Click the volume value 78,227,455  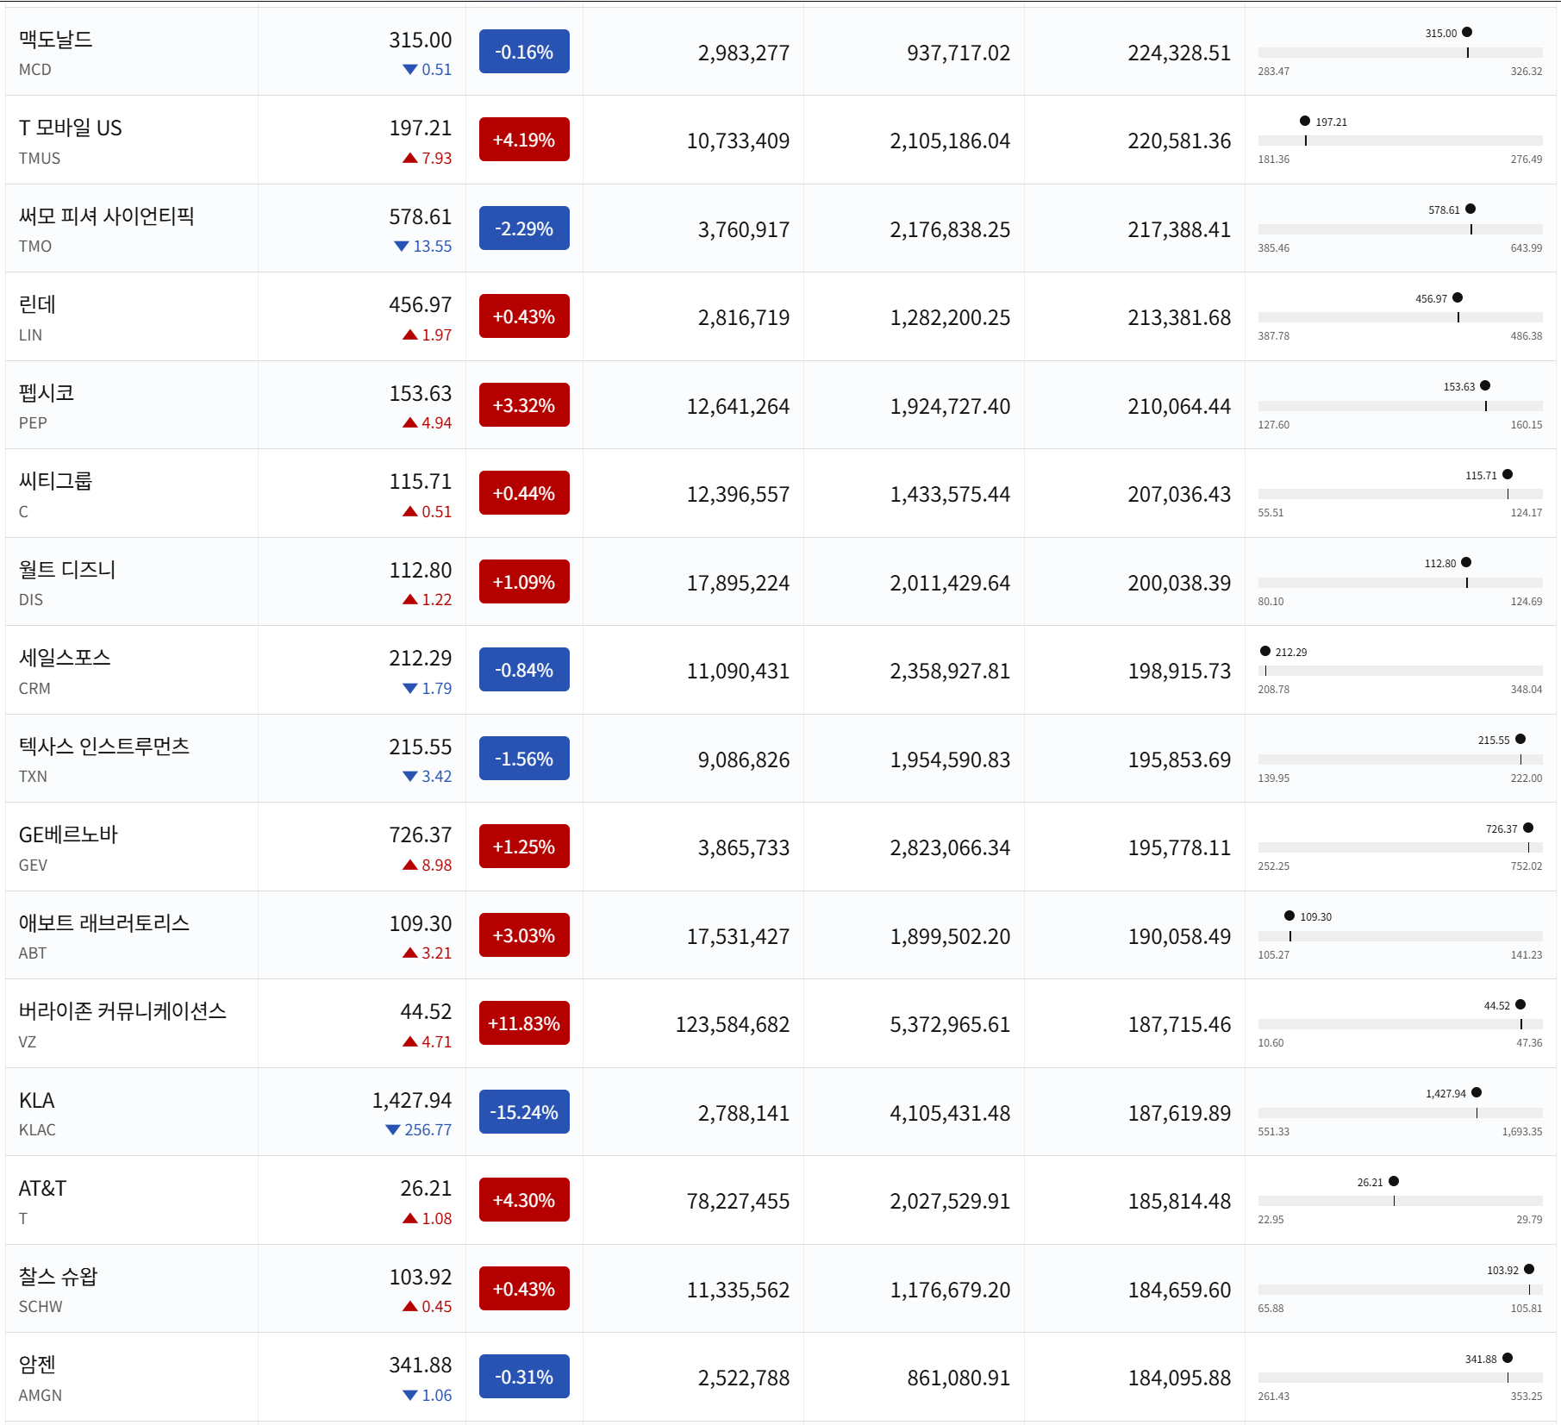coord(738,1201)
